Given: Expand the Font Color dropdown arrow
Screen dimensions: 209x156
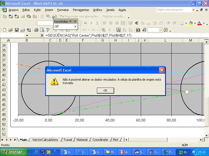Looking at the screenshot, I should pyautogui.click(x=204, y=23).
